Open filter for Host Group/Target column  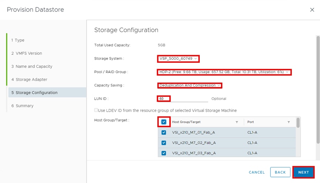tap(237, 122)
